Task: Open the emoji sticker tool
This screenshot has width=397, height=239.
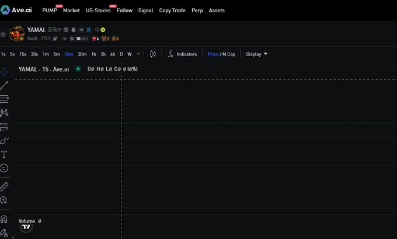Action: point(4,168)
